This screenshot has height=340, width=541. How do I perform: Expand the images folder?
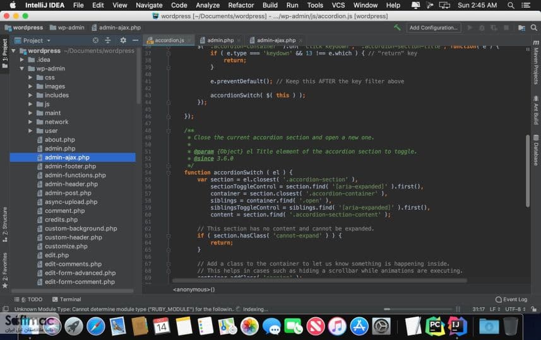pyautogui.click(x=30, y=86)
